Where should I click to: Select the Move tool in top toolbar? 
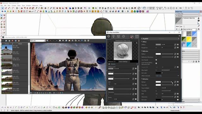tap(27, 8)
